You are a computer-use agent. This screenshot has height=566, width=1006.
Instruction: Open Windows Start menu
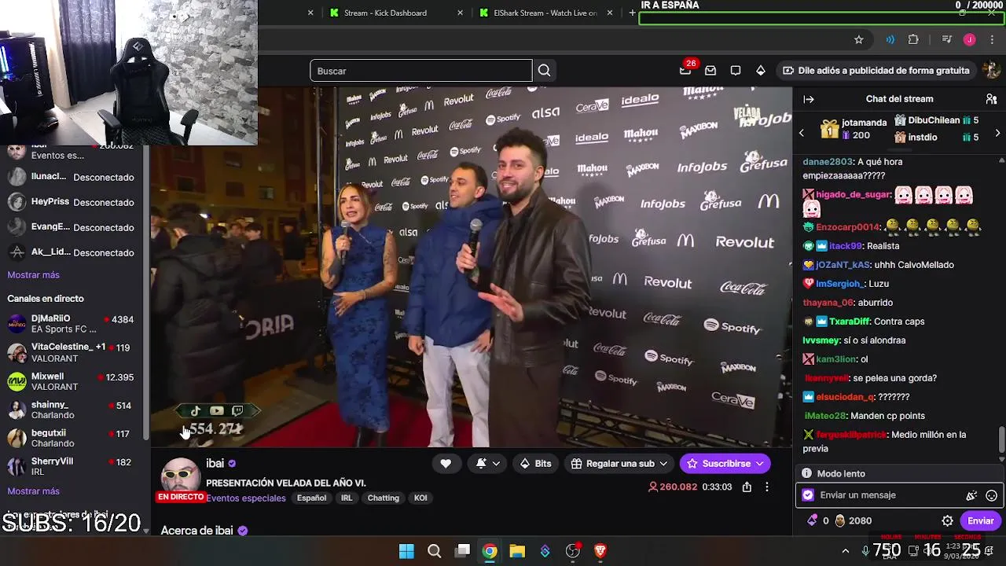(406, 551)
